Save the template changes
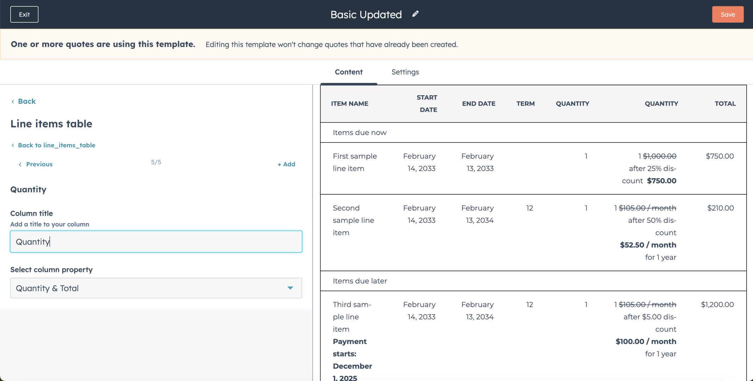Image resolution: width=753 pixels, height=381 pixels. click(x=728, y=14)
